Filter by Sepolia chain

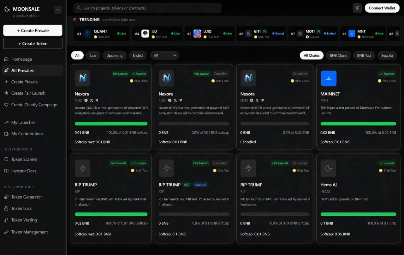(387, 55)
